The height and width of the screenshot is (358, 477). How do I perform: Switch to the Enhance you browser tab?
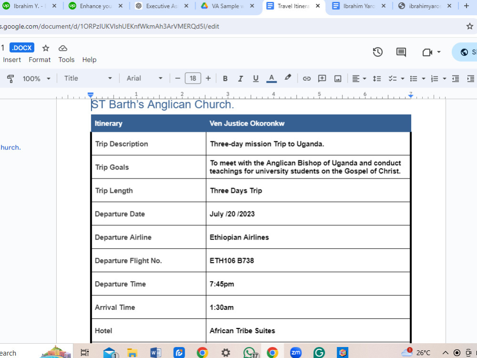tap(95, 6)
